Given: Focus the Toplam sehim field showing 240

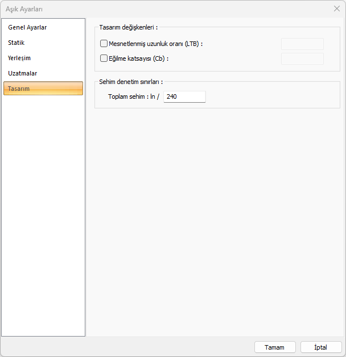Looking at the screenshot, I should (184, 96).
